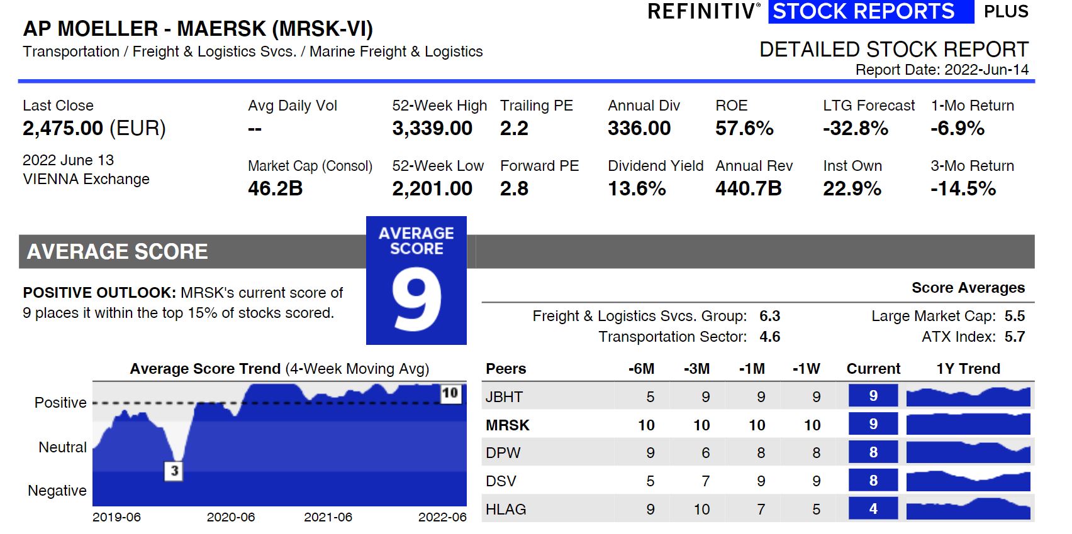Screen dimensions: 1072x534
Task: Click the REFINITIV logo
Action: (704, 11)
